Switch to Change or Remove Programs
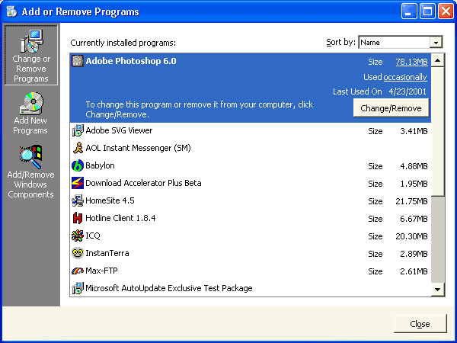457x343 pixels. pos(31,56)
